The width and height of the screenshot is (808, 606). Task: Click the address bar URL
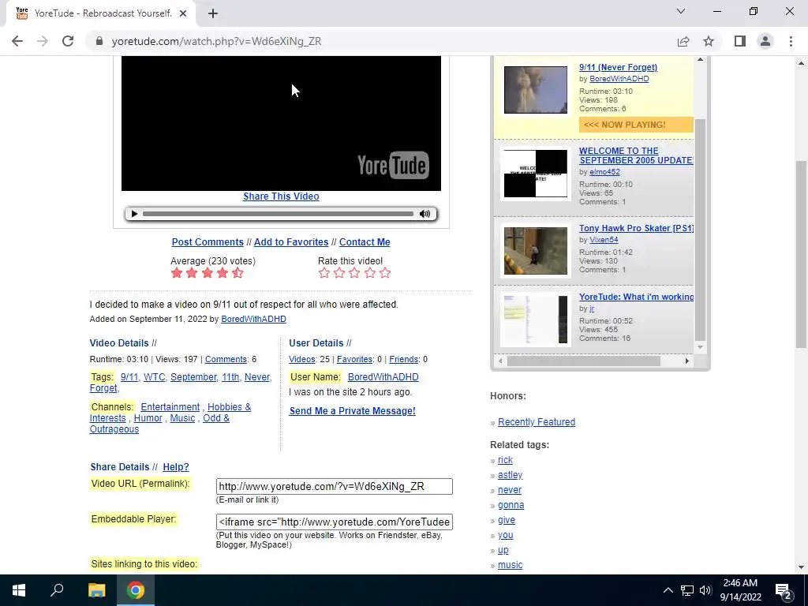coord(216,41)
